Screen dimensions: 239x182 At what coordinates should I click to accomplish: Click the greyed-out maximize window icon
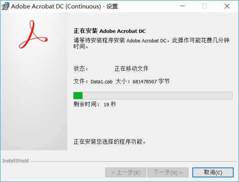click(205, 6)
